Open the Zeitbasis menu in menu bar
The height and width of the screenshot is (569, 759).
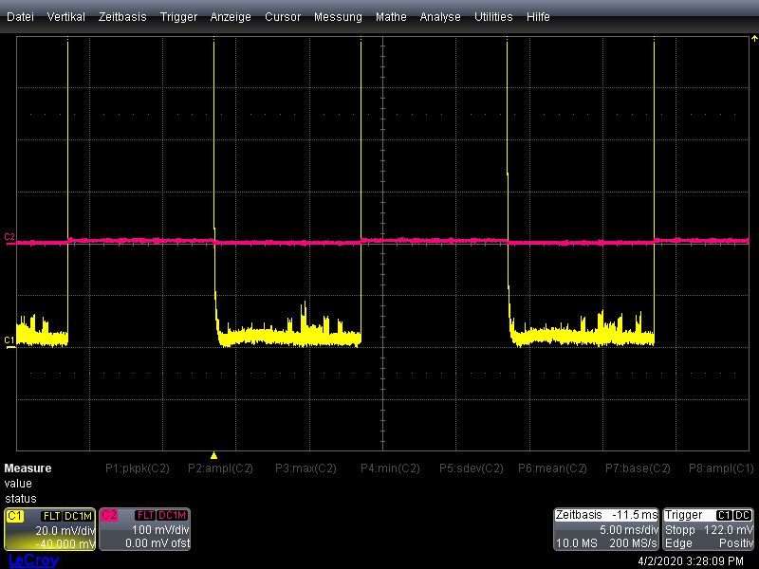[122, 17]
